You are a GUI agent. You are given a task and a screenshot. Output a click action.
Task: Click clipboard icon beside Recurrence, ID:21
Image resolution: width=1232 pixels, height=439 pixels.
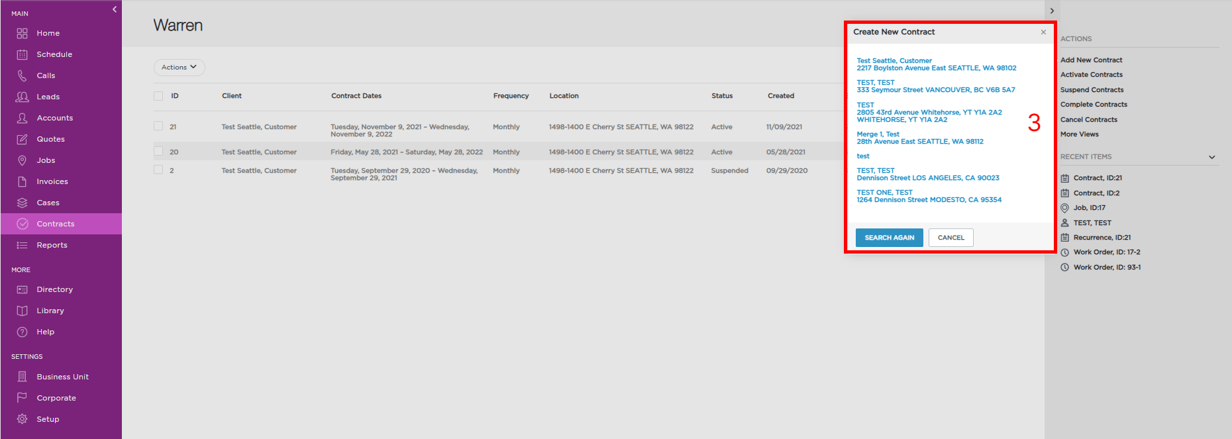1065,238
